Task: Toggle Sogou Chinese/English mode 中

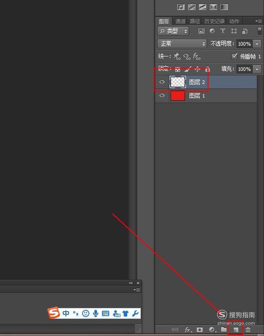Action: 66,313
